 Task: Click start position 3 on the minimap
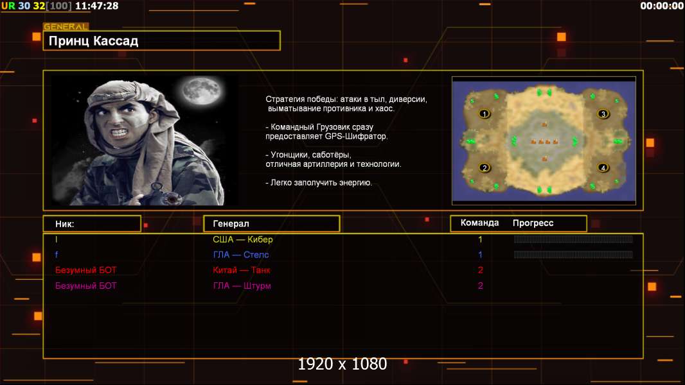603,114
